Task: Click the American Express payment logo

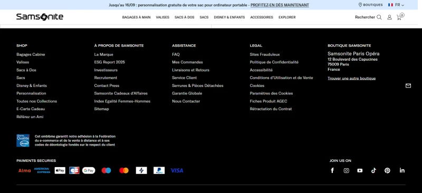Action: [x=42, y=170]
